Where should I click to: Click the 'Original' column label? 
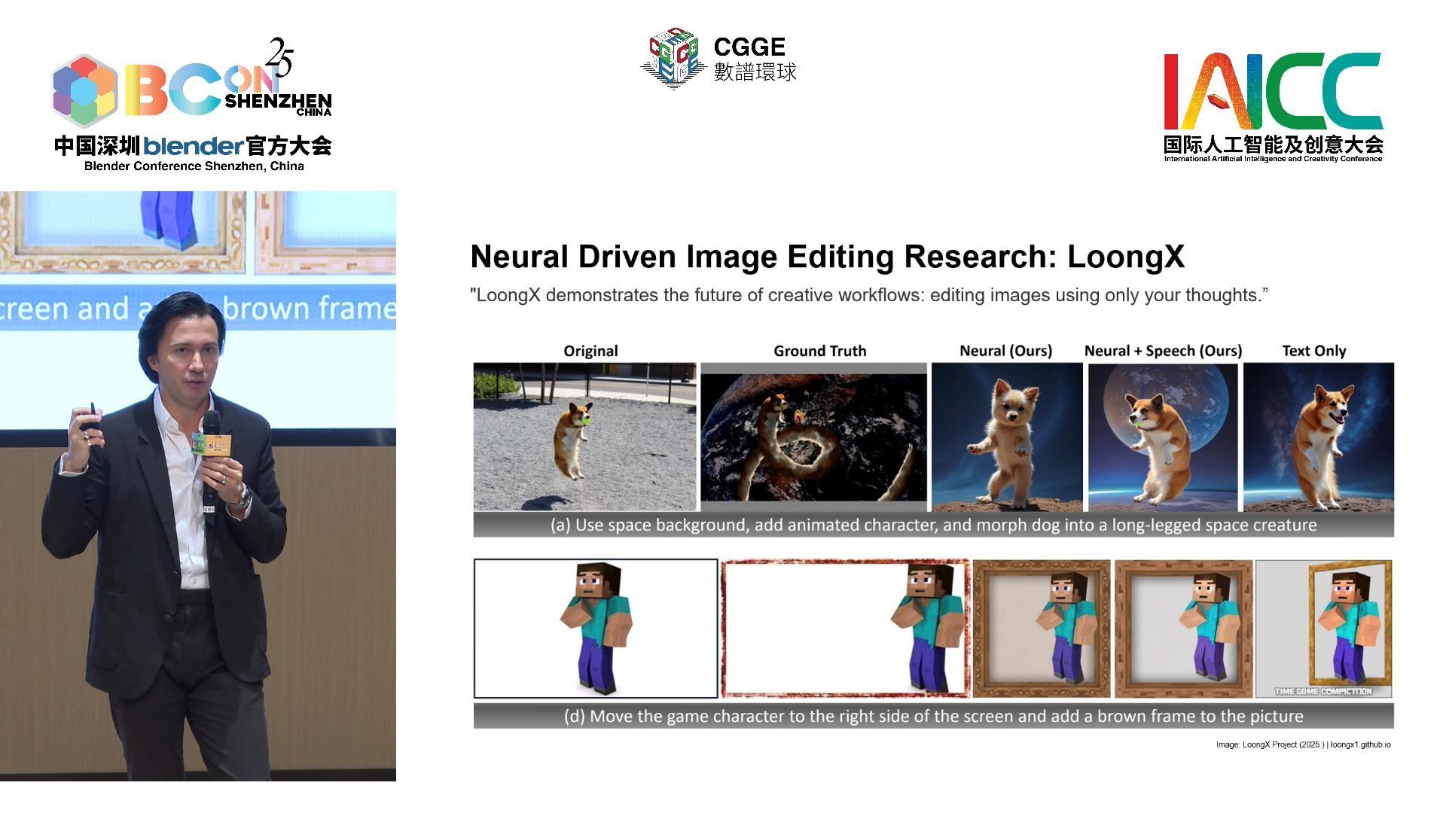(590, 351)
